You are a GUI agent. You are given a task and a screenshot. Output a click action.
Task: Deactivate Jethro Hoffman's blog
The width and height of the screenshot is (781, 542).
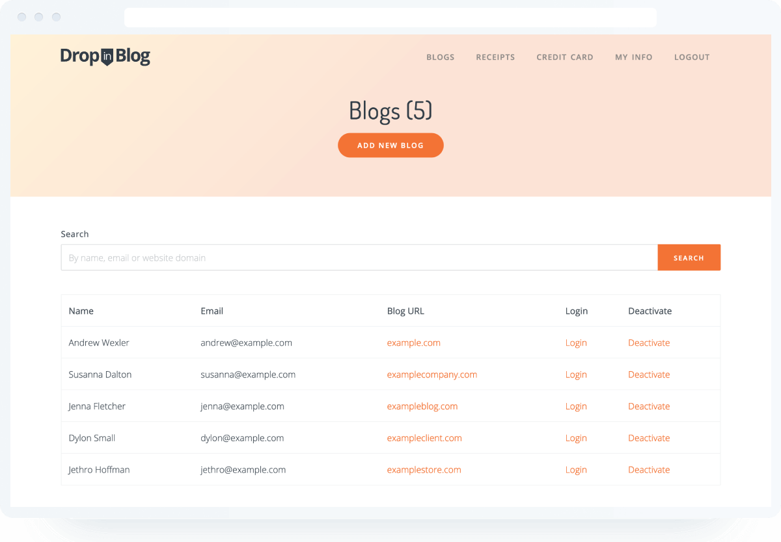pyautogui.click(x=648, y=471)
